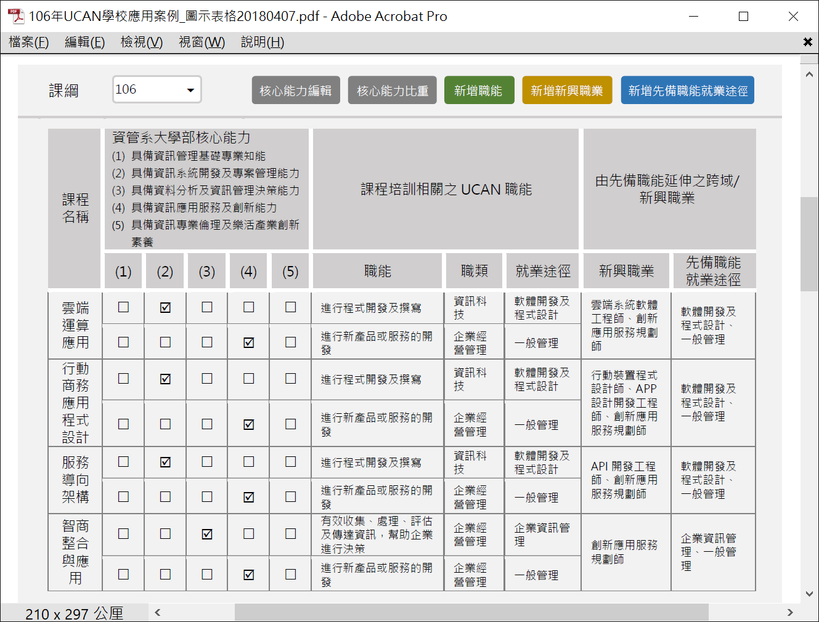Click the 核心能力編輯 button
Image resolution: width=819 pixels, height=622 pixels.
pyautogui.click(x=296, y=91)
